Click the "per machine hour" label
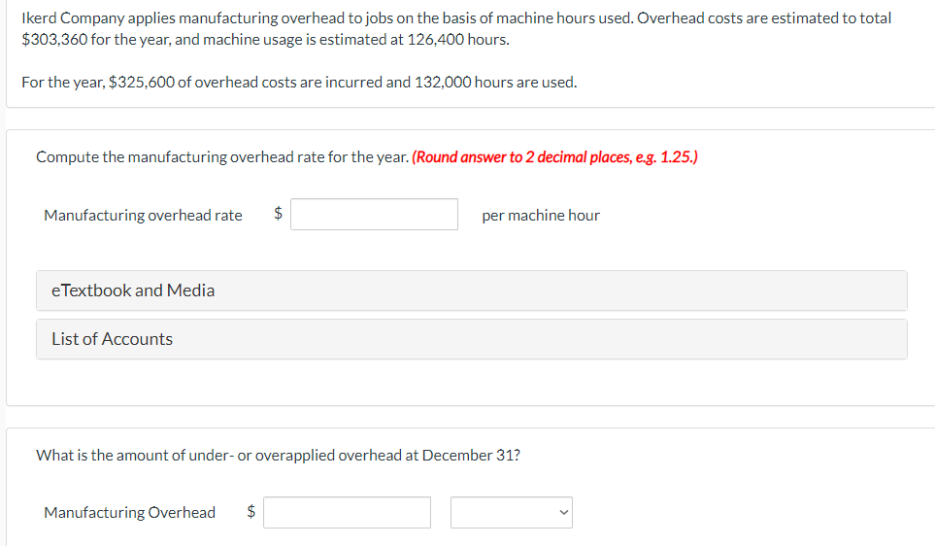Image resolution: width=935 pixels, height=546 pixels. tap(541, 216)
